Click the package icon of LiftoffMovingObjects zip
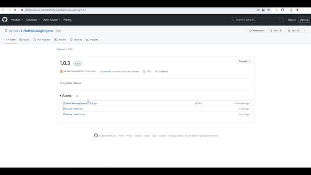Image resolution: width=311 pixels, height=175 pixels. [64, 103]
